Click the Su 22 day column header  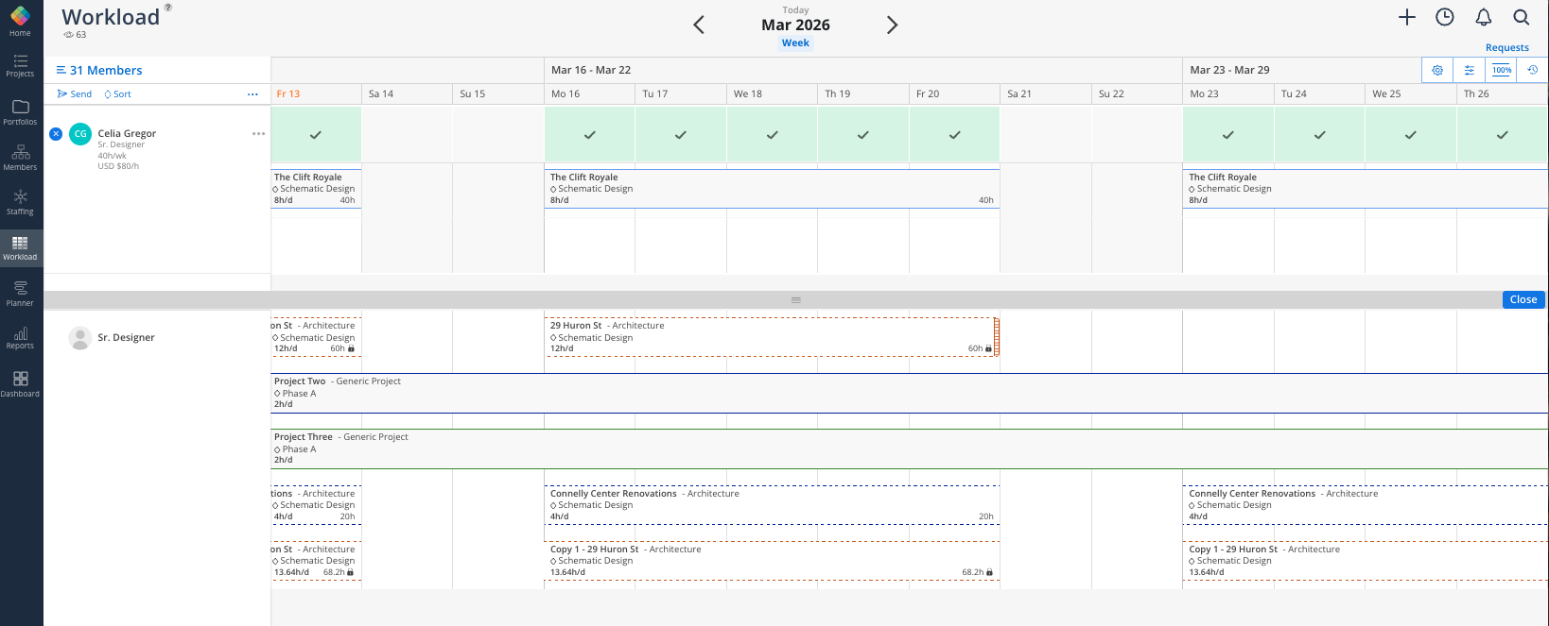(1137, 94)
